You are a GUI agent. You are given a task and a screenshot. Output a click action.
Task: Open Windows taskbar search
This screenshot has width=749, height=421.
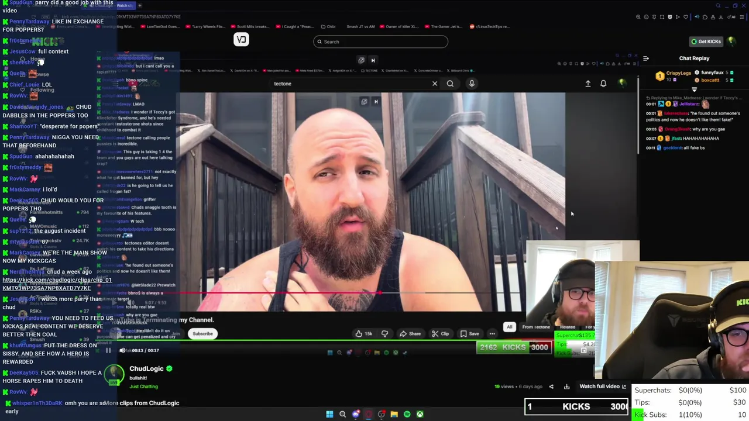[x=342, y=414]
